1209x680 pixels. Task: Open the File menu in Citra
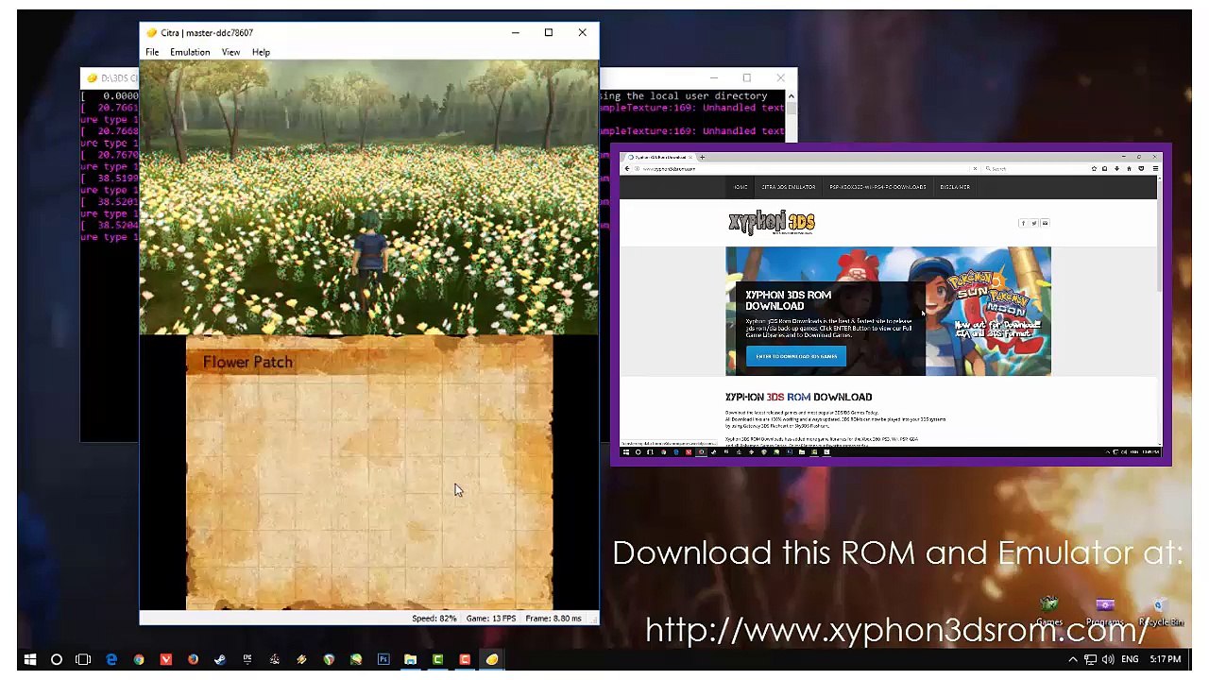tap(152, 52)
